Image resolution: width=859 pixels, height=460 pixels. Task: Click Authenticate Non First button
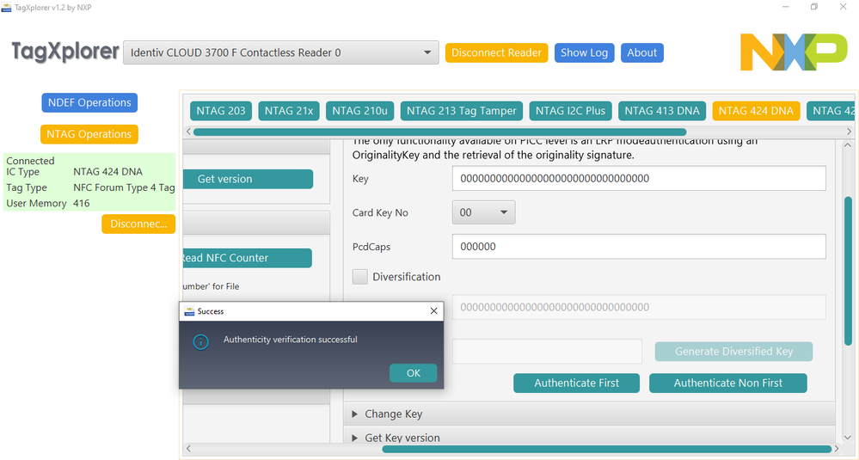tap(728, 383)
